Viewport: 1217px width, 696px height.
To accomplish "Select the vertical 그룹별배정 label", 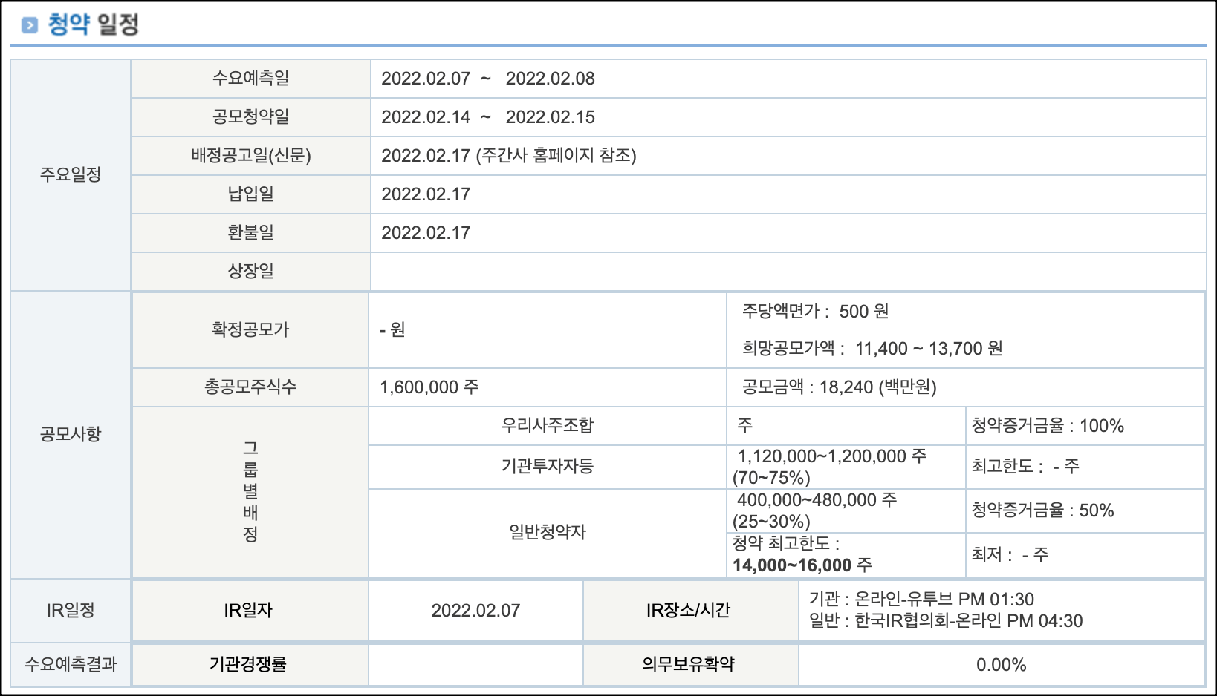I will point(250,491).
